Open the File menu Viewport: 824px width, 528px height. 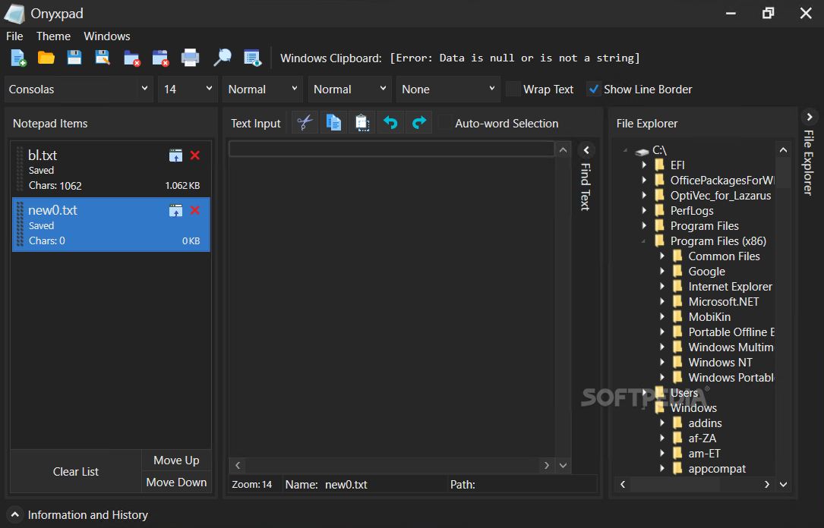(14, 36)
